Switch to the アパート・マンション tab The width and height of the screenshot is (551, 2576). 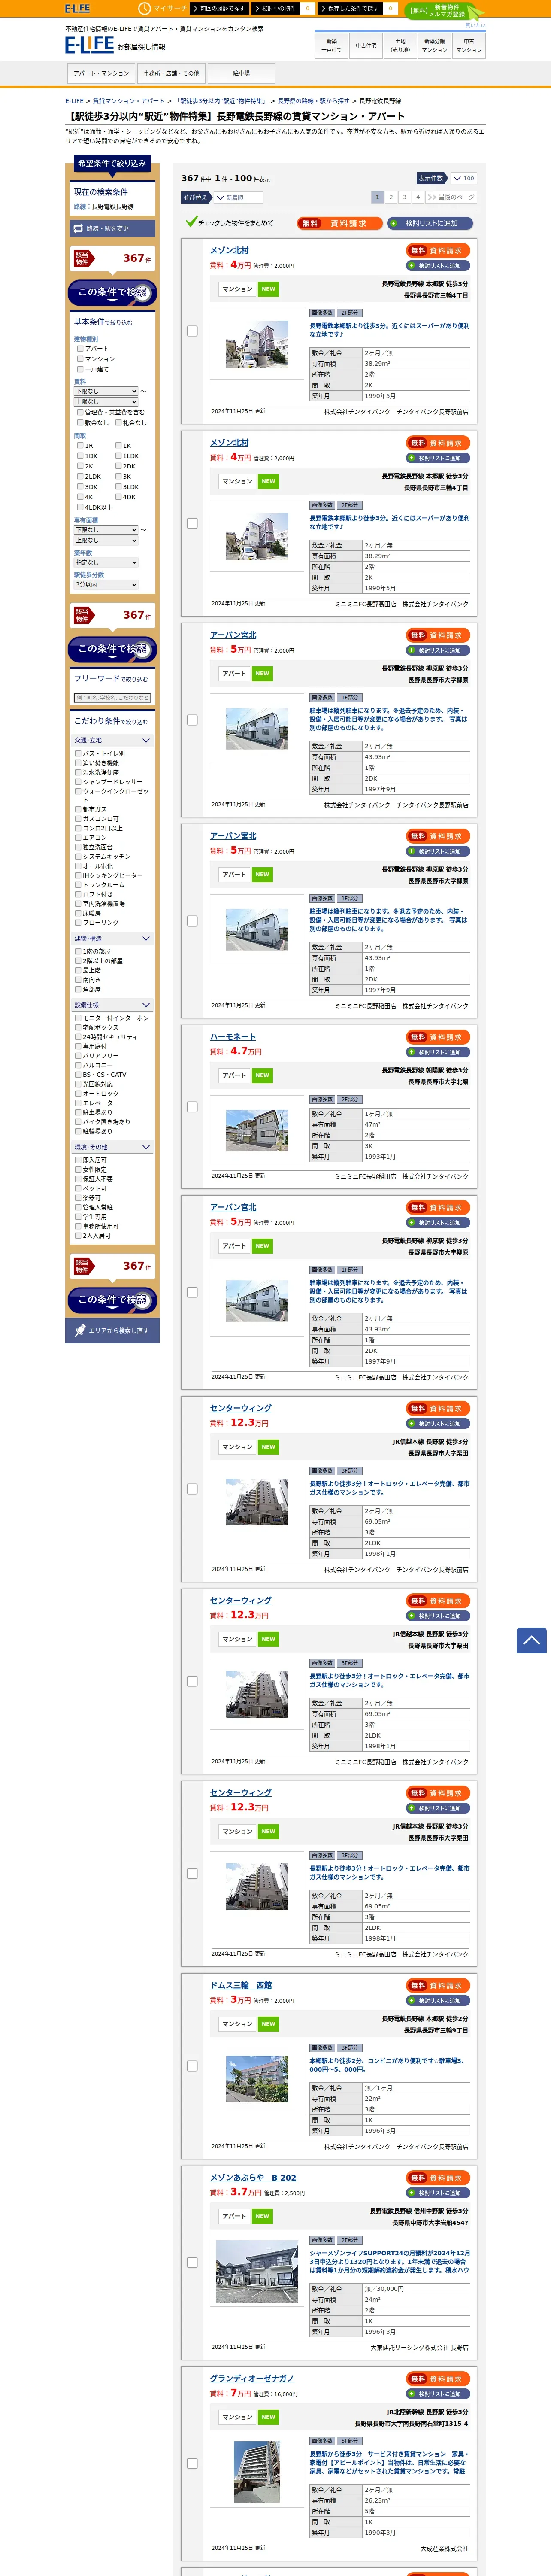[x=101, y=73]
